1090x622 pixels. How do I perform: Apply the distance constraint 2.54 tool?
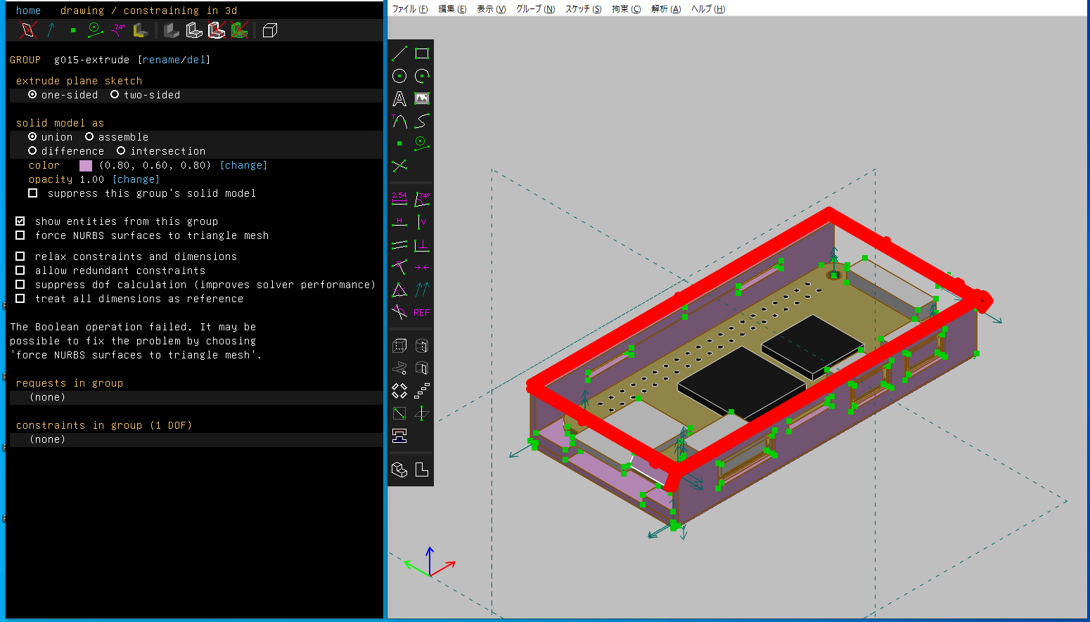[x=399, y=199]
